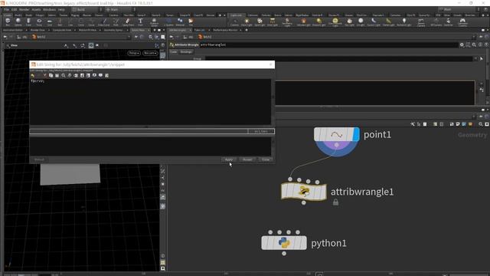The height and width of the screenshot is (276, 490).
Task: Open the Code tab in parameters
Action: (174, 52)
